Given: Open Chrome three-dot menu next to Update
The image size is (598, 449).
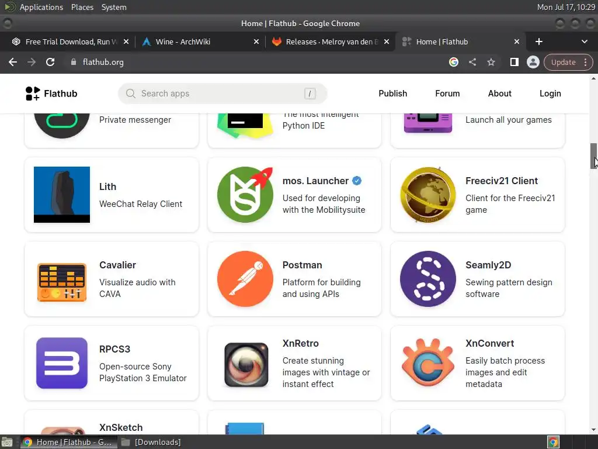Looking at the screenshot, I should pyautogui.click(x=585, y=62).
